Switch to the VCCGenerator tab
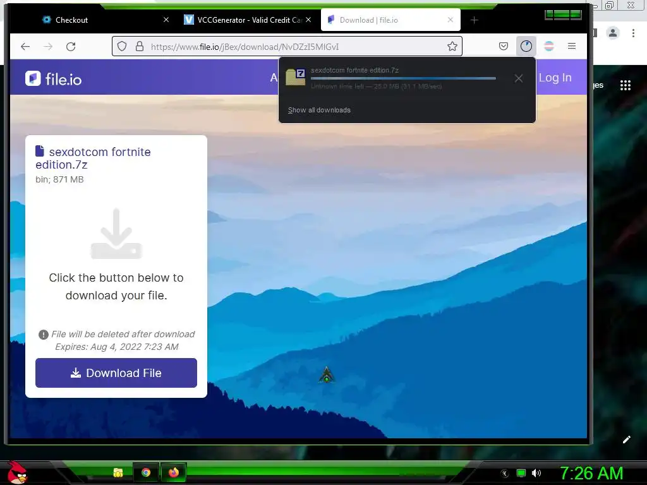 click(248, 20)
